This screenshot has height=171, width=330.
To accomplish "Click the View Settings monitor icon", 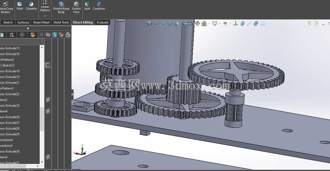I will coord(215,23).
